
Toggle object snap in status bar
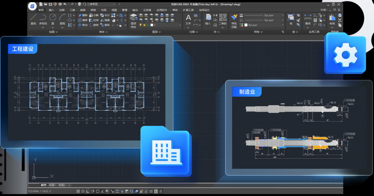coord(97,191)
